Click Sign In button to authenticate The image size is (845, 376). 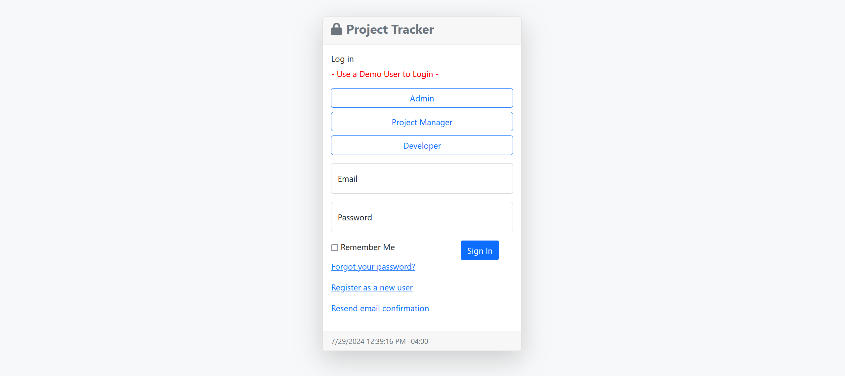pyautogui.click(x=480, y=250)
